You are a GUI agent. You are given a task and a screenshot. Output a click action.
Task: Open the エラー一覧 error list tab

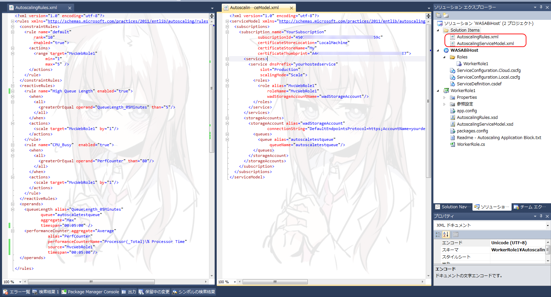pyautogui.click(x=17, y=292)
